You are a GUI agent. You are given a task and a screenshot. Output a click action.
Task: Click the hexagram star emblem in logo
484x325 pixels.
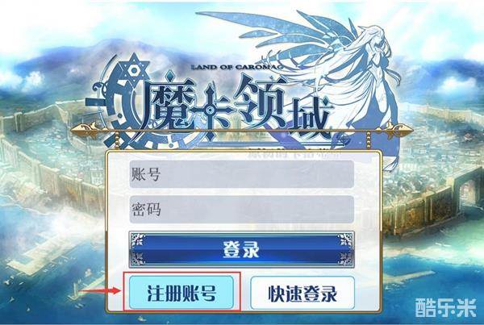(x=134, y=70)
